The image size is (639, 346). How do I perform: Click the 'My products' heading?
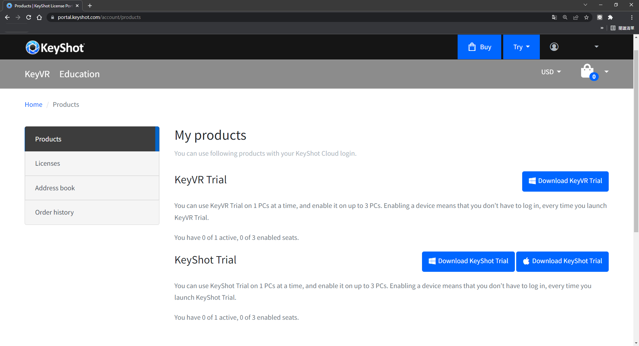tap(210, 135)
